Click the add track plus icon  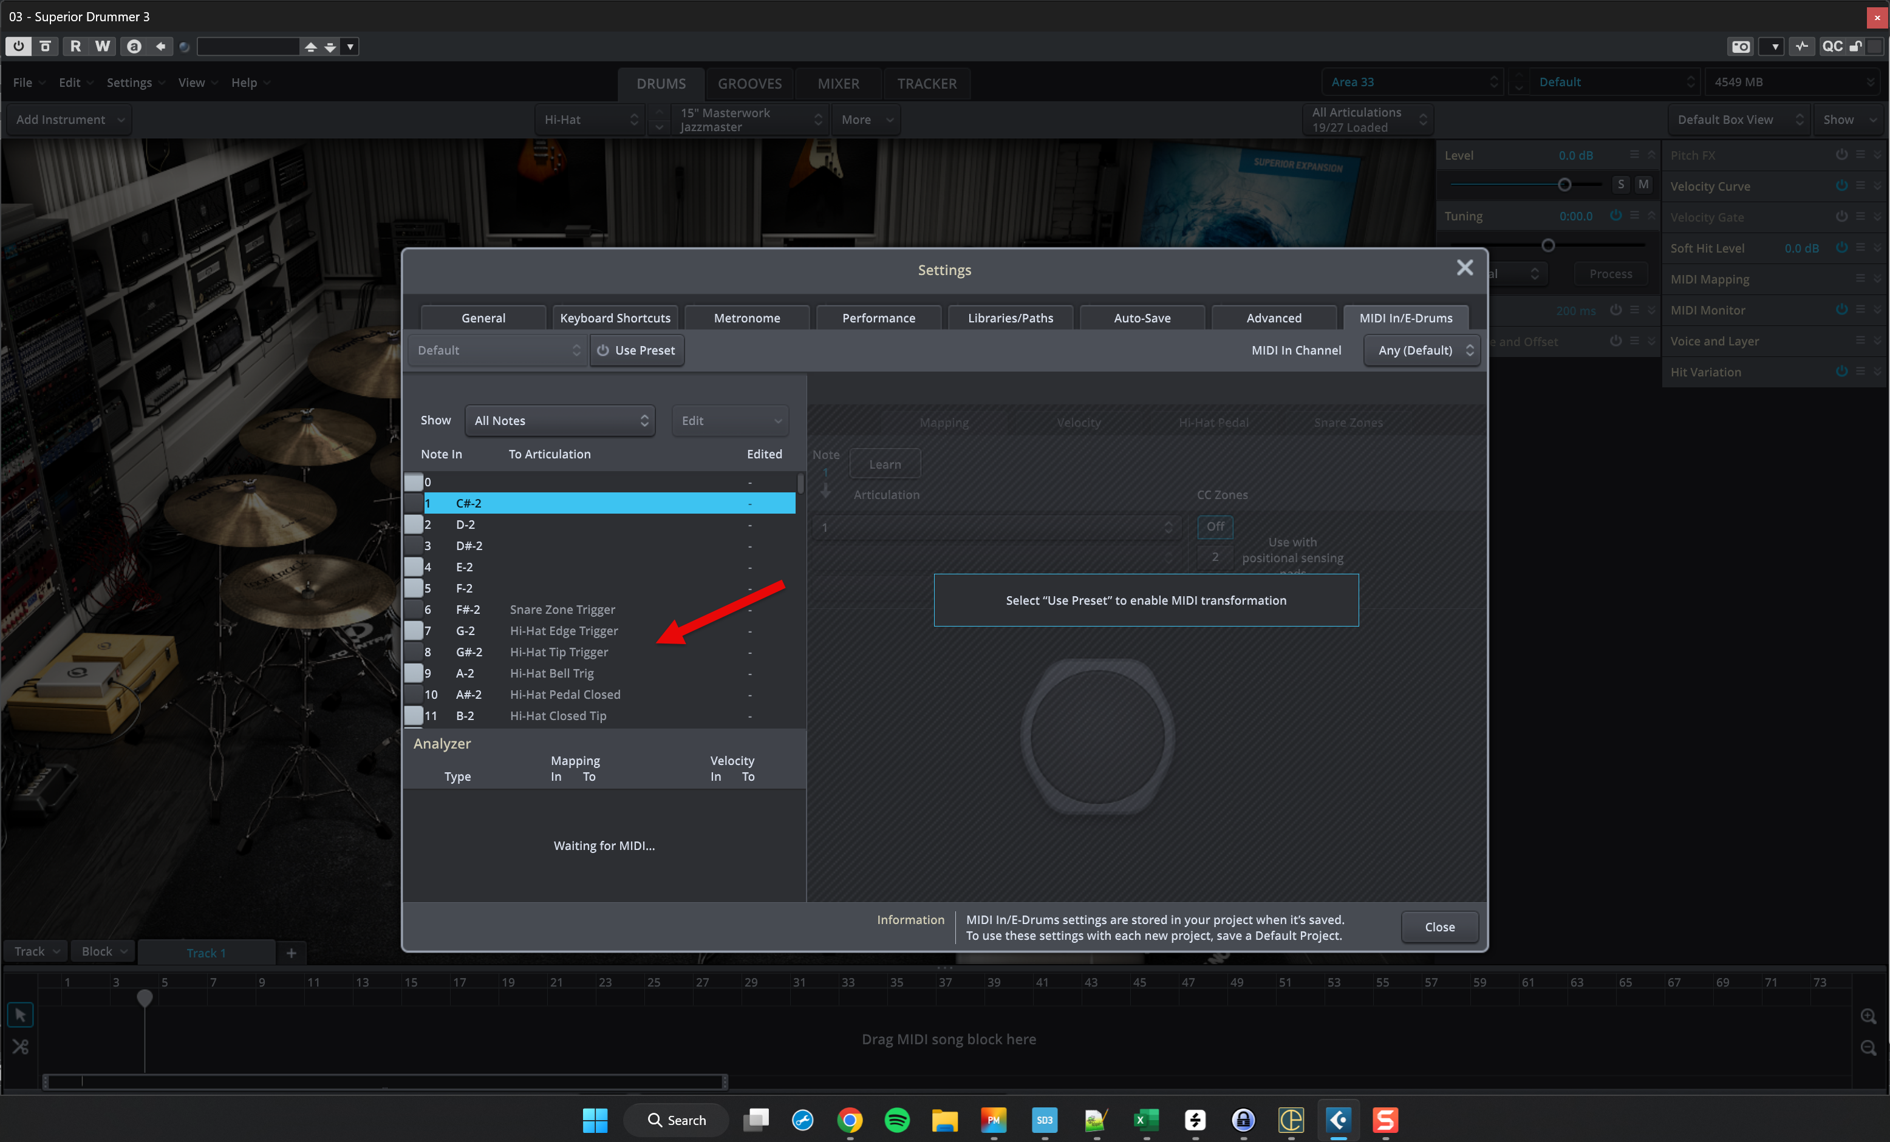point(292,953)
